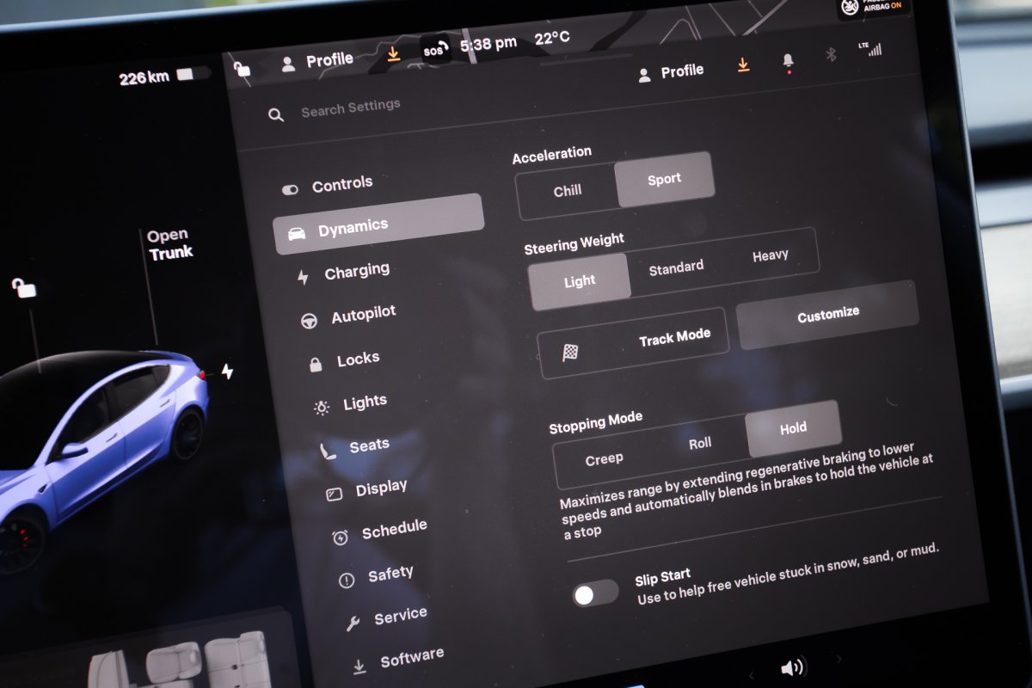Screen dimensions: 1032x688
Task: Select Heavy steering weight
Action: point(770,255)
